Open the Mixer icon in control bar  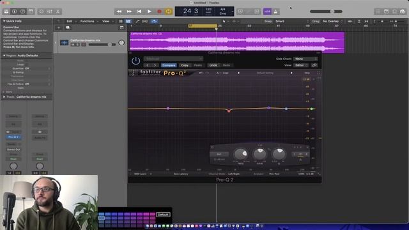[50, 11]
